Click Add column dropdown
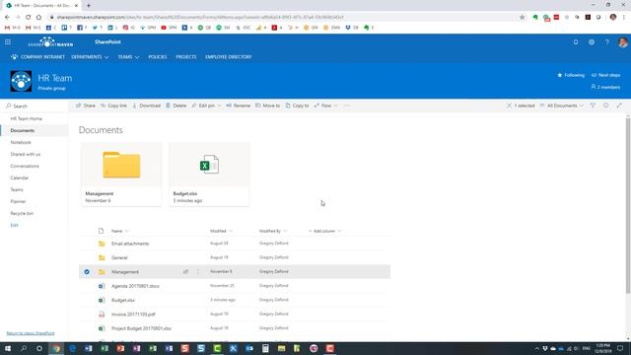 pyautogui.click(x=325, y=231)
